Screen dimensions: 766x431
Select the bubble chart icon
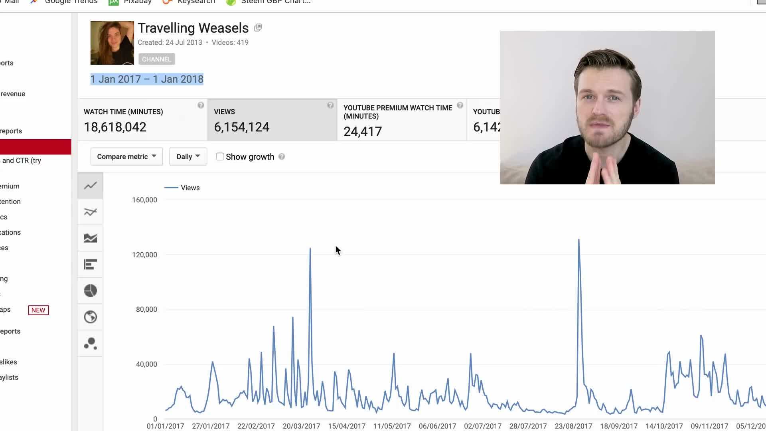coord(90,343)
